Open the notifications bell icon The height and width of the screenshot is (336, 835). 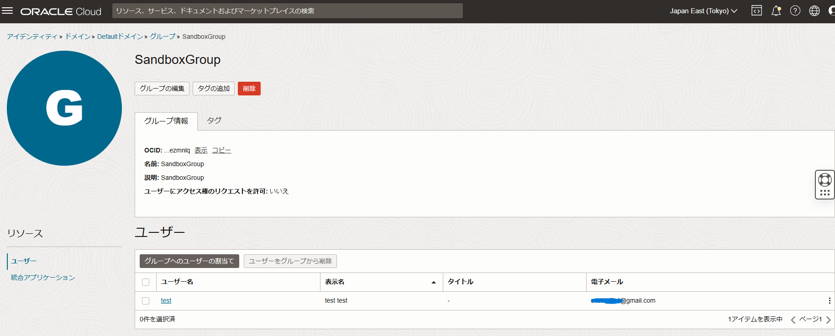(776, 11)
